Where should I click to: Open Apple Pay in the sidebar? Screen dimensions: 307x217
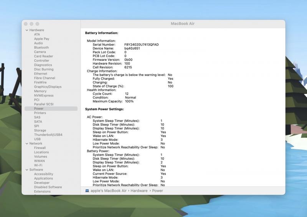pos(41,39)
